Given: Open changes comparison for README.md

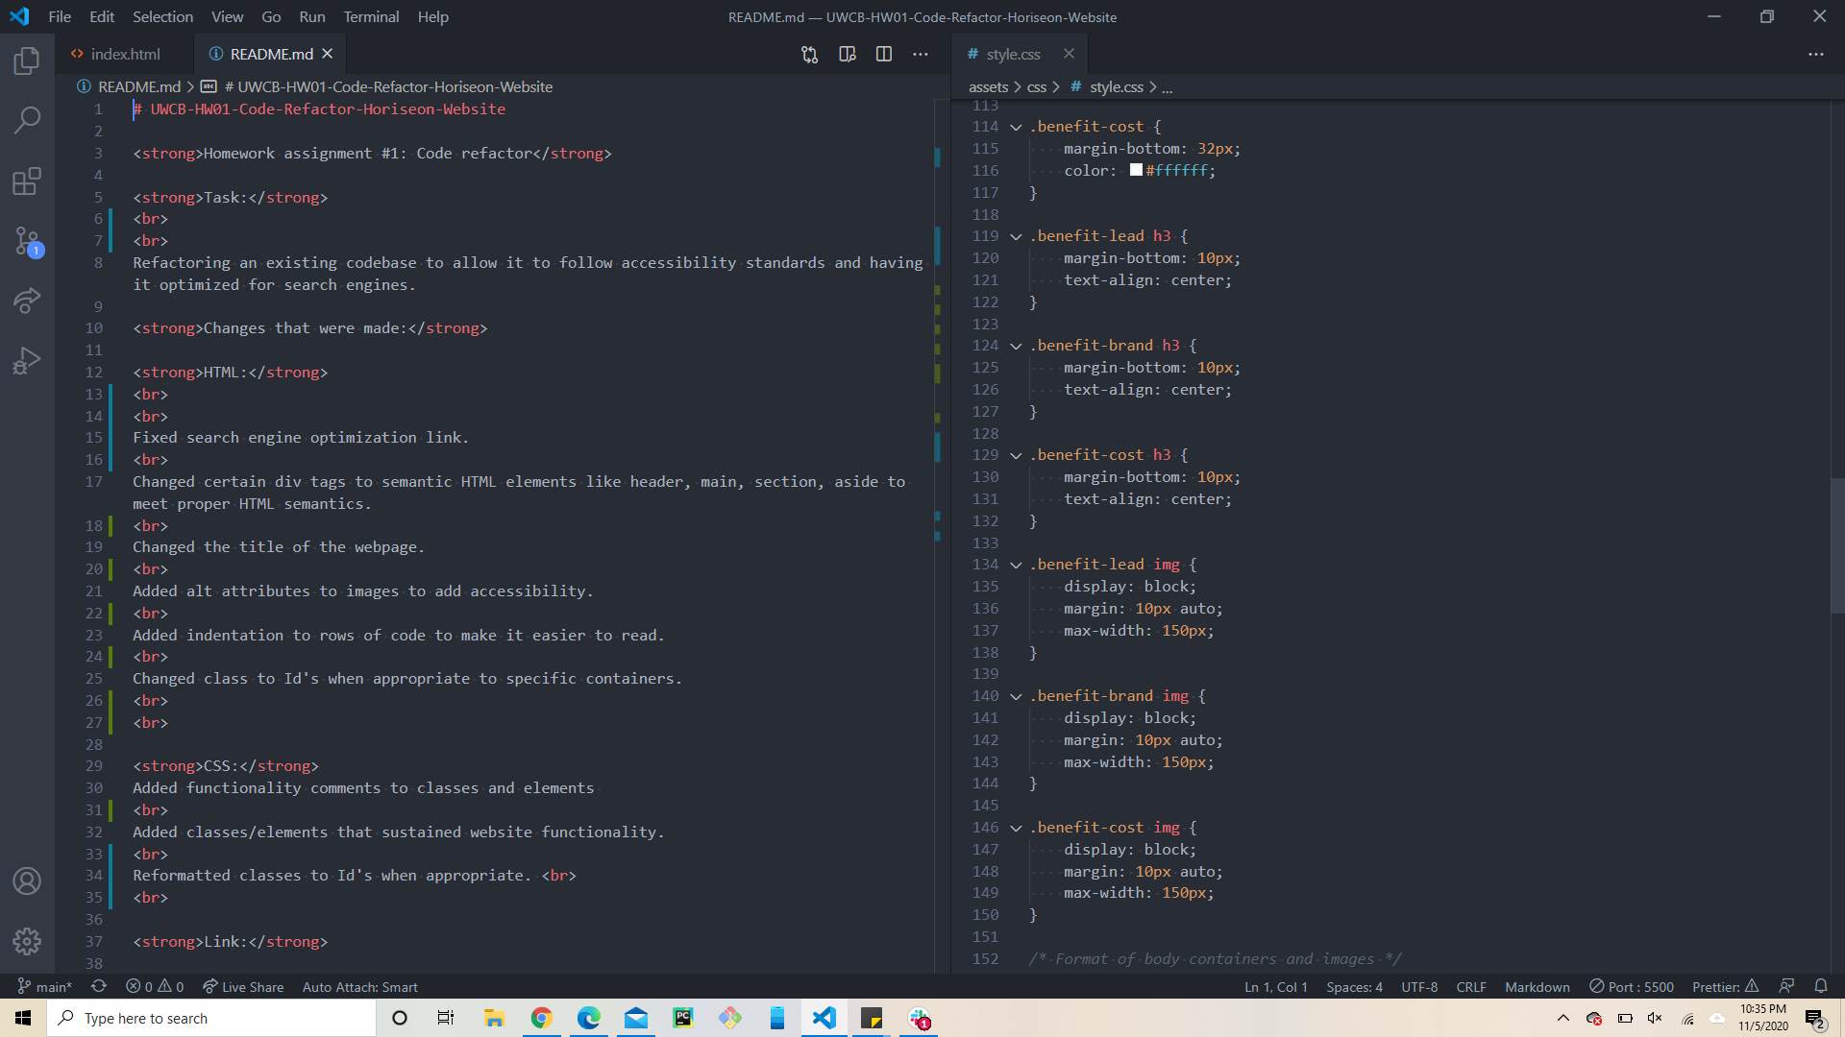Looking at the screenshot, I should tap(809, 55).
